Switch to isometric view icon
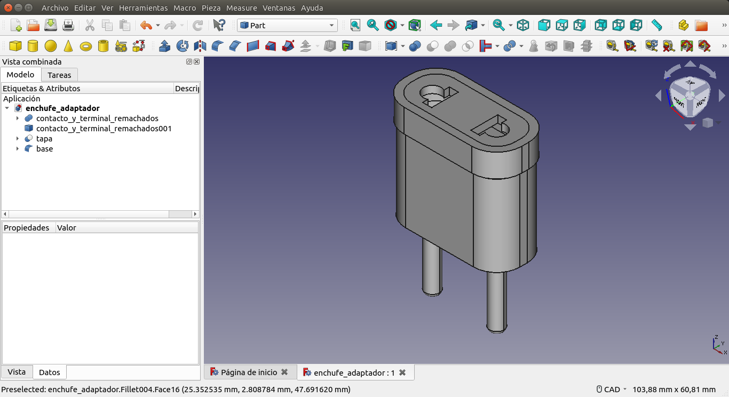Viewport: 729px width, 397px height. (523, 25)
